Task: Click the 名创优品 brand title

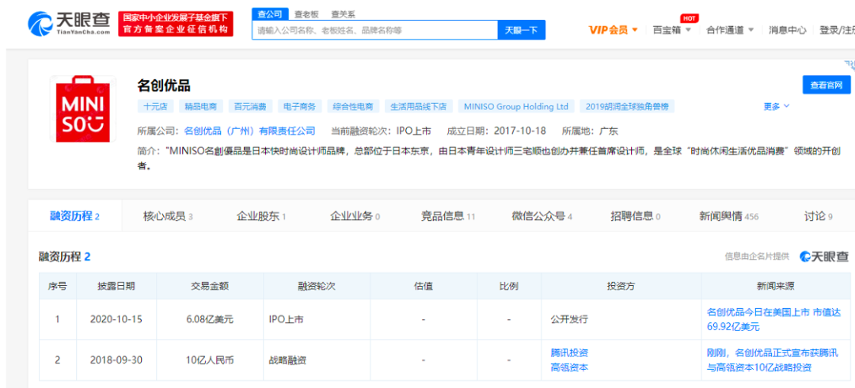Action: (x=164, y=86)
